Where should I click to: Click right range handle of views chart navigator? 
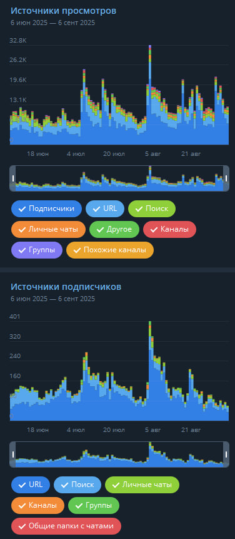pyautogui.click(x=226, y=178)
